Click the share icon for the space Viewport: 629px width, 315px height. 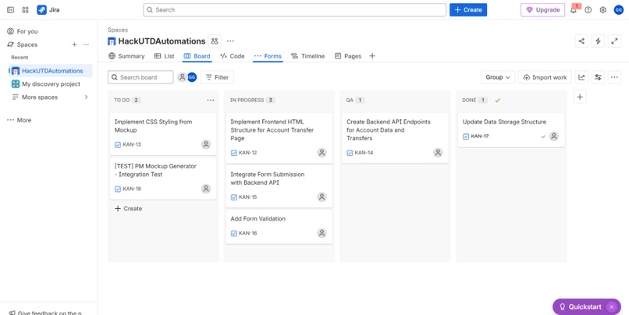pos(581,41)
